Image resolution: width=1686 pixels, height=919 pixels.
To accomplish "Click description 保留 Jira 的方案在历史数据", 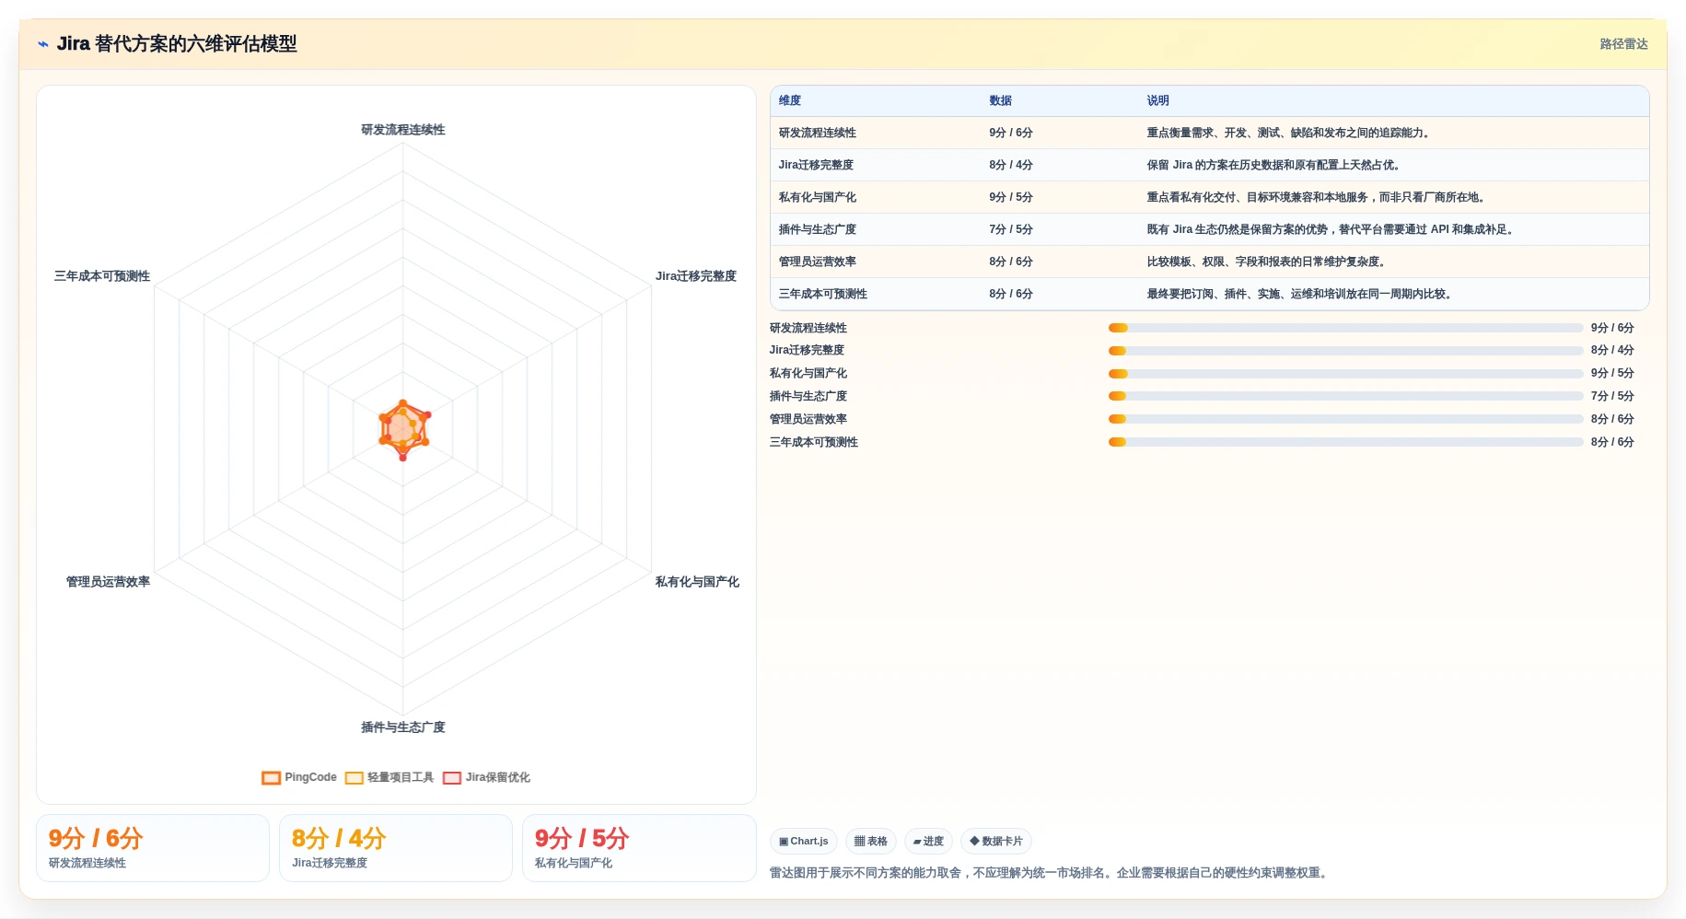I will pos(1273,165).
